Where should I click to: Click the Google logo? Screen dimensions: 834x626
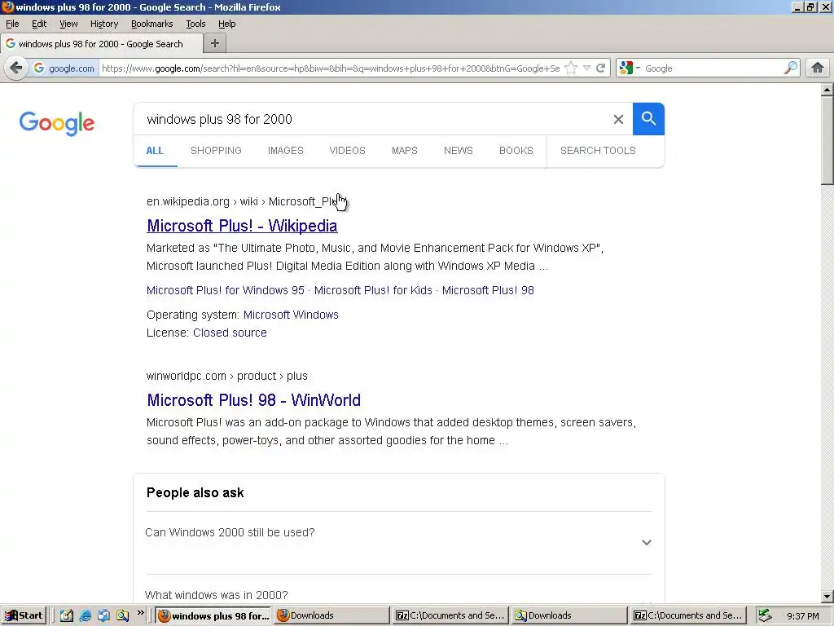pos(57,124)
